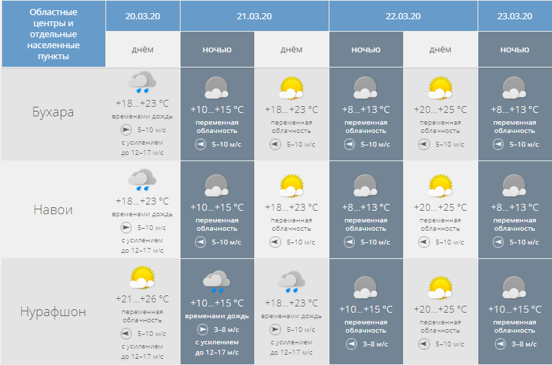Click Бухара cloudy moon icon for 22.03.20 night
Image resolution: width=552 pixels, height=365 pixels.
(366, 89)
